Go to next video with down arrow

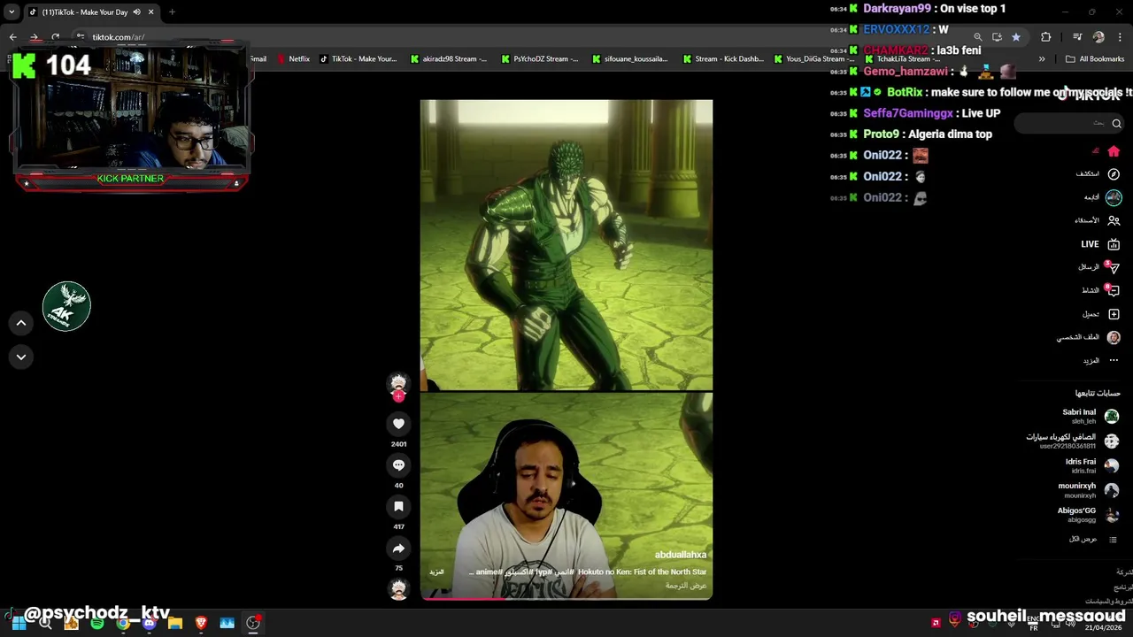(21, 357)
